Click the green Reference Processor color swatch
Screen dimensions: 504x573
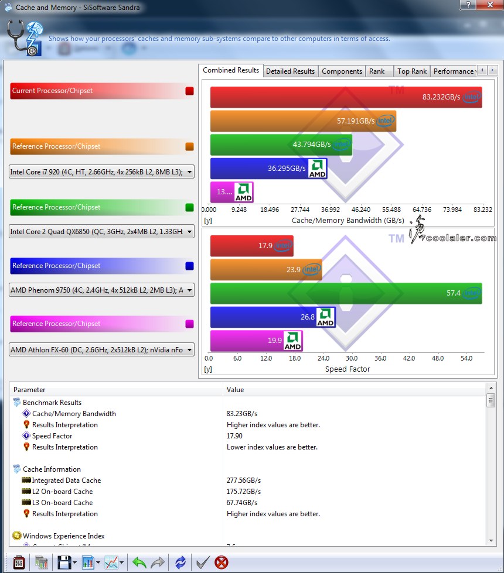click(190, 208)
